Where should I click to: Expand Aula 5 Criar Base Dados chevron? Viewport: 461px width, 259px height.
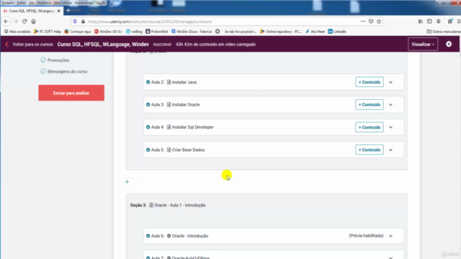tap(390, 150)
